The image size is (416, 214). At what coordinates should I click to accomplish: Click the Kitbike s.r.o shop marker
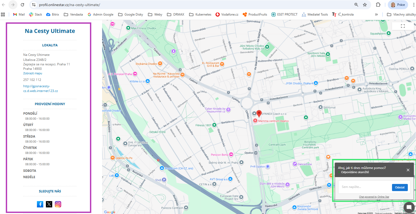click(x=148, y=81)
